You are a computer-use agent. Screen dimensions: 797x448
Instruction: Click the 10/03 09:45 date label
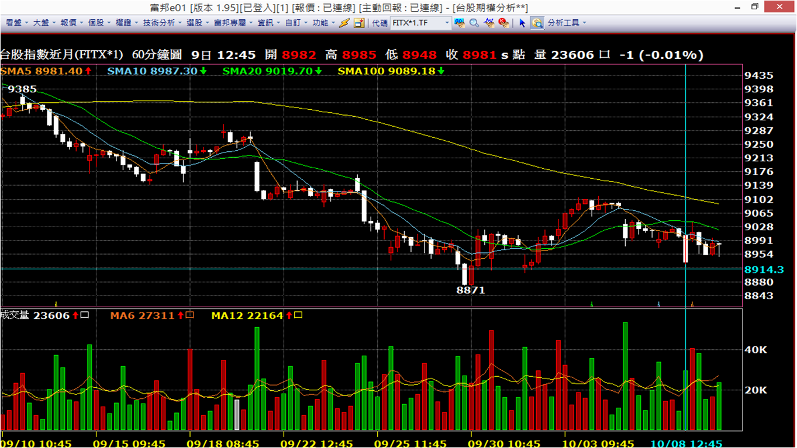coord(599,443)
